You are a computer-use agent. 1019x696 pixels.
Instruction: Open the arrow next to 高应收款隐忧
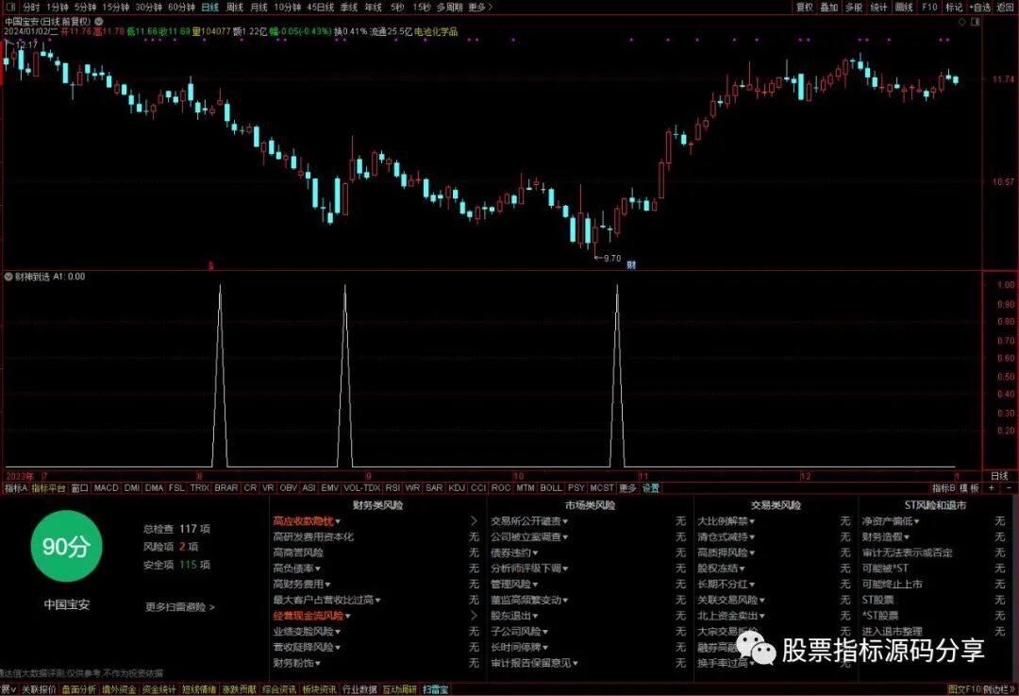click(474, 521)
